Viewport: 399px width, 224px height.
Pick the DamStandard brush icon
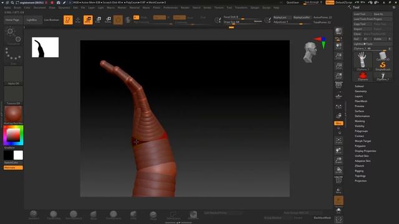pos(74,215)
